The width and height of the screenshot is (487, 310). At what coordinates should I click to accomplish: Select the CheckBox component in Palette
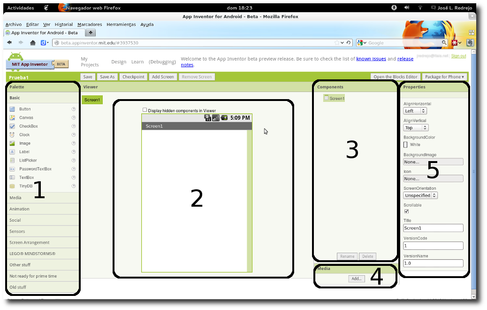pos(28,126)
